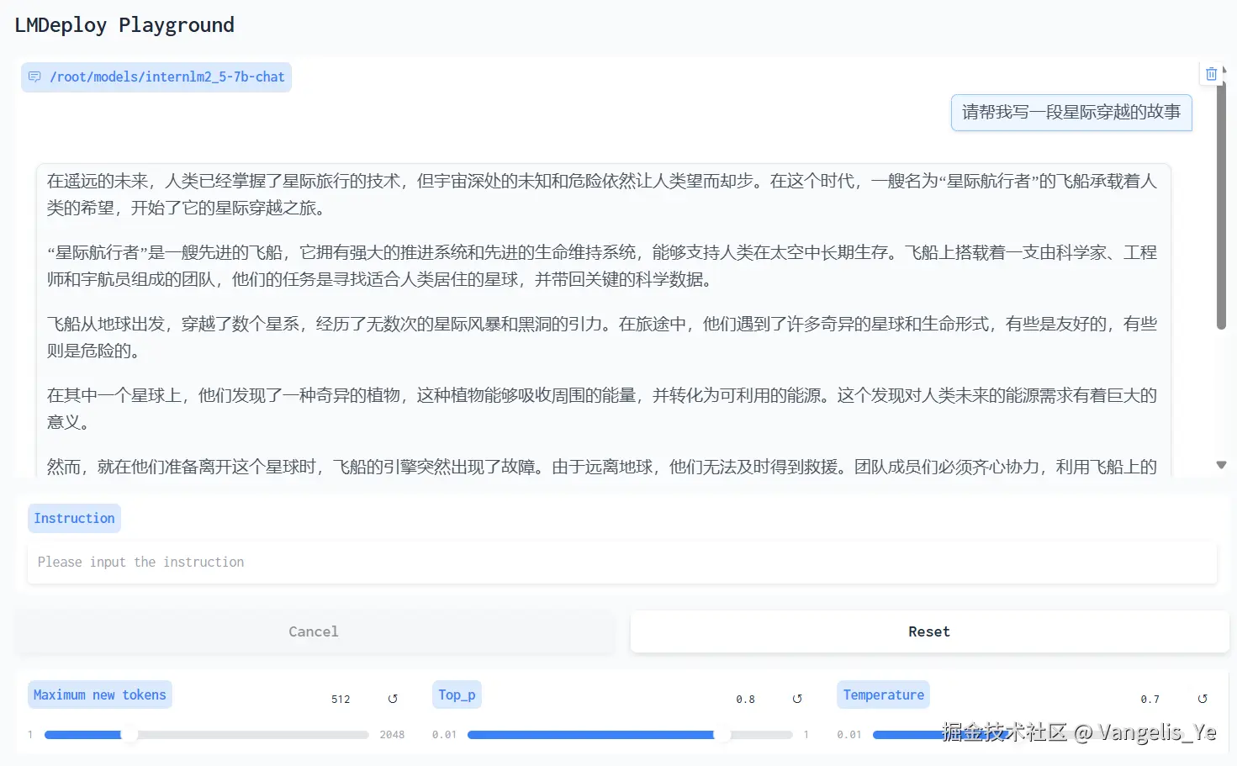Click the Top_p slider handle

coord(722,734)
